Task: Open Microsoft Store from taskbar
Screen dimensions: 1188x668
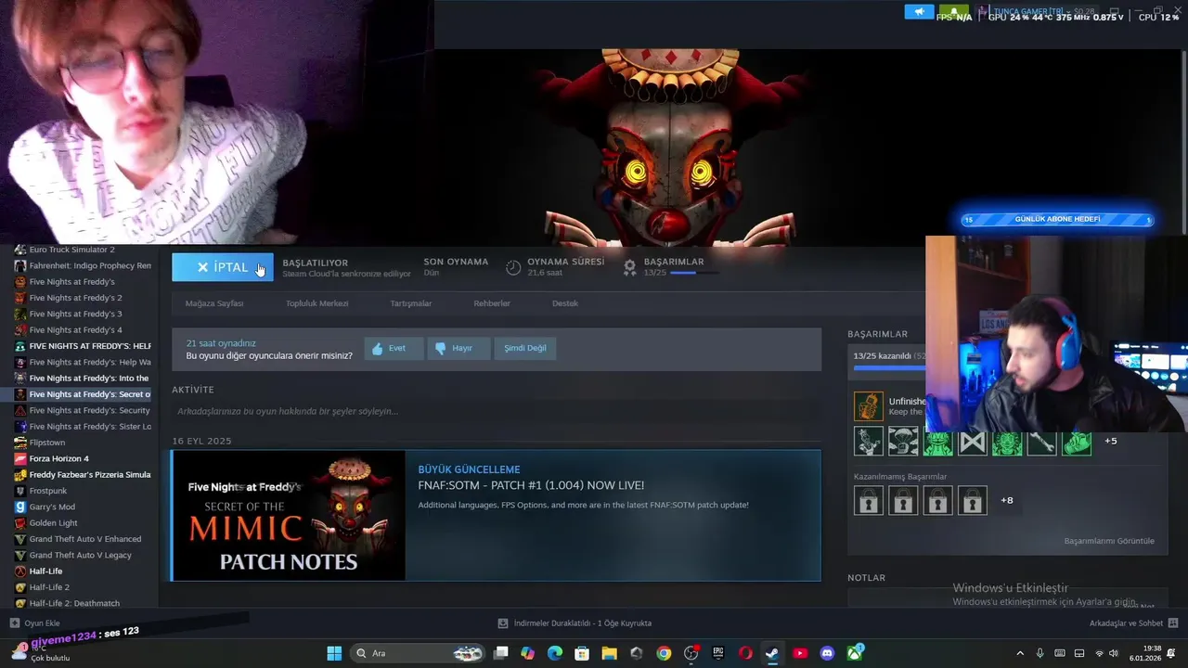Action: point(582,653)
